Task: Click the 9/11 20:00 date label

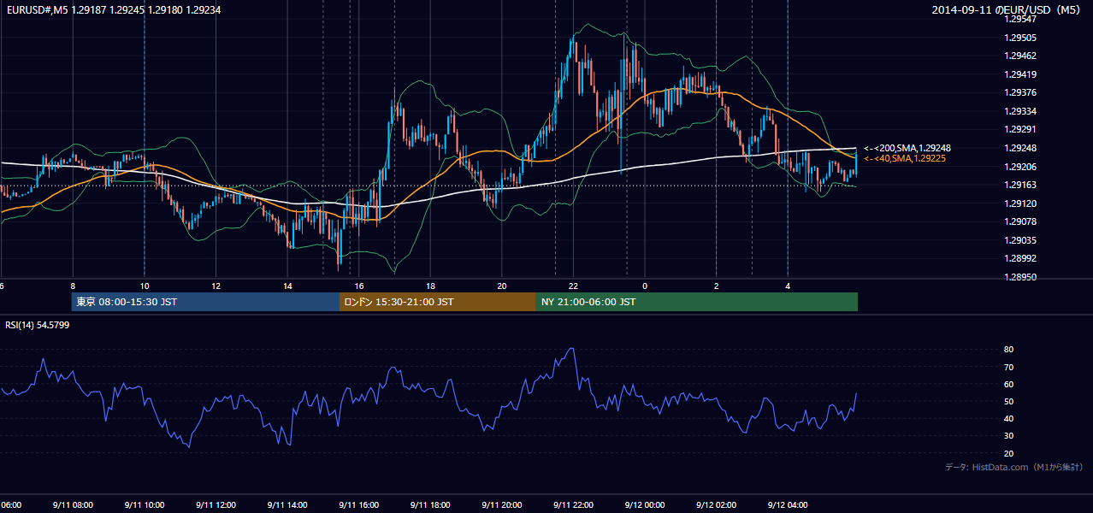Action: (502, 504)
